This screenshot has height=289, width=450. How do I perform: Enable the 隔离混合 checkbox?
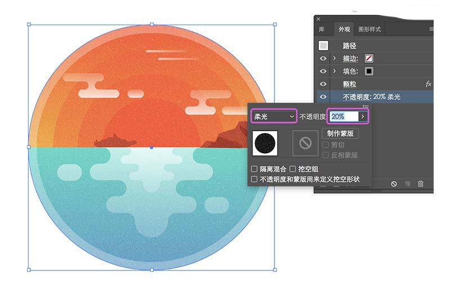254,169
